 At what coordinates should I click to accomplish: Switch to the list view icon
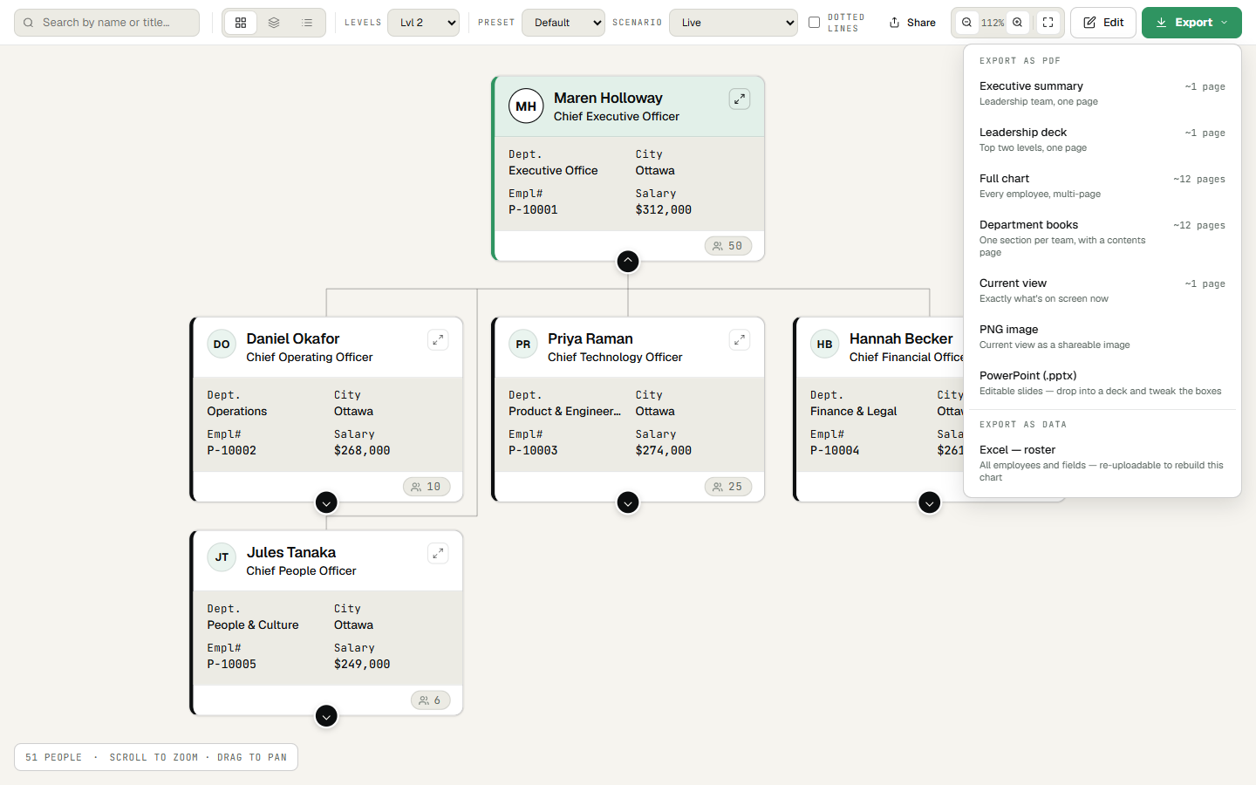(307, 23)
